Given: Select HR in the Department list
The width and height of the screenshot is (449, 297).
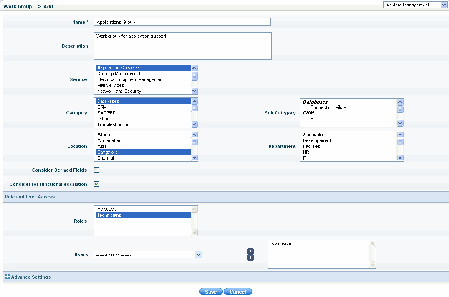Looking at the screenshot, I should pos(306,152).
